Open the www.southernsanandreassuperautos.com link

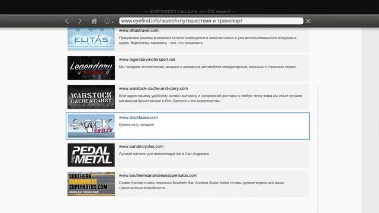point(158,175)
